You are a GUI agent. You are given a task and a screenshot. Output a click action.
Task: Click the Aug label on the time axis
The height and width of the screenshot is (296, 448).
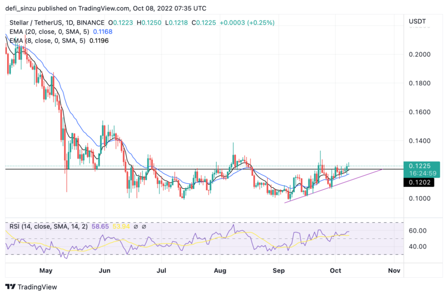[220, 271]
